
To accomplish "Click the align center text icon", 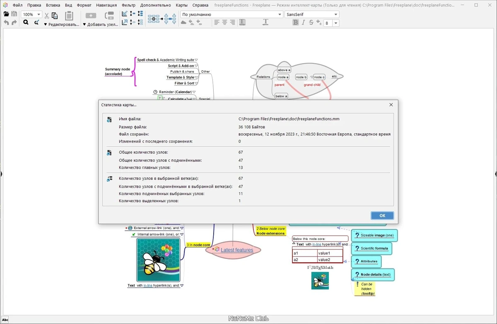I will (224, 22).
